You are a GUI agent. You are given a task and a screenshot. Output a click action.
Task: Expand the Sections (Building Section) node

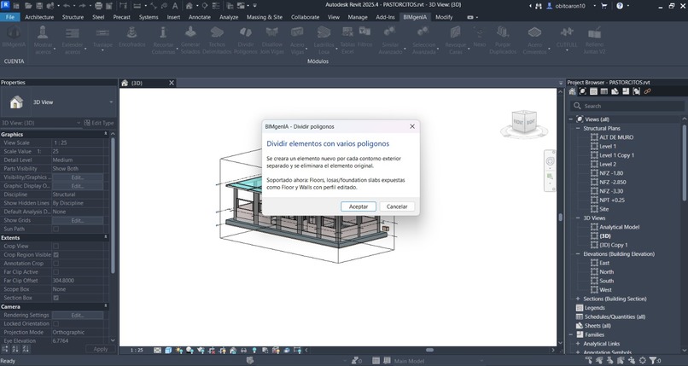click(x=578, y=299)
